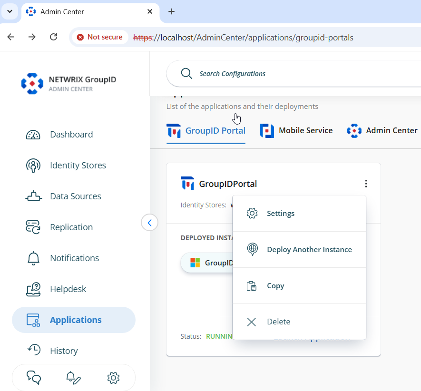Select the Helpdesk sidebar icon
Screen dimensions: 421x391
pyautogui.click(x=33, y=289)
